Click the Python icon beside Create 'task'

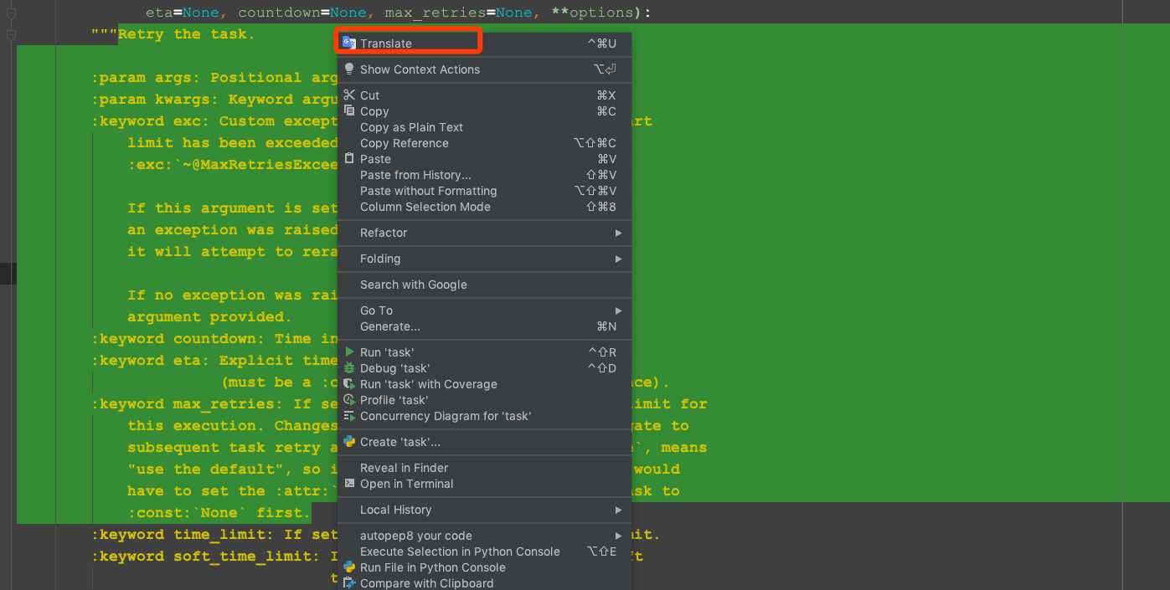pos(349,442)
